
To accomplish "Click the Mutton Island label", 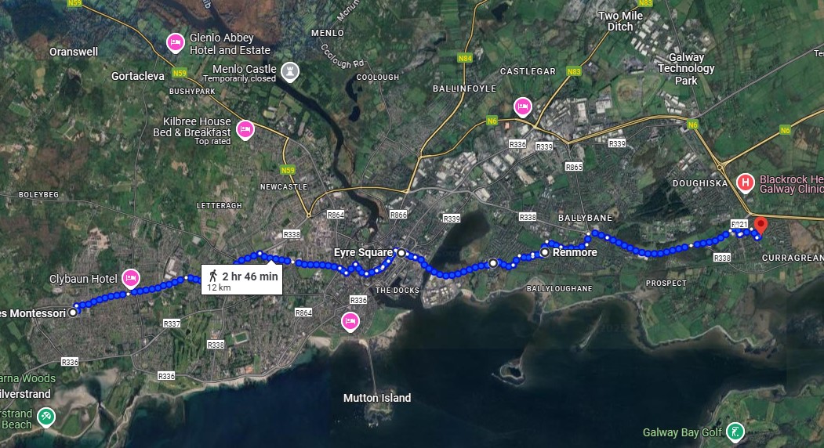I will coord(377,398).
